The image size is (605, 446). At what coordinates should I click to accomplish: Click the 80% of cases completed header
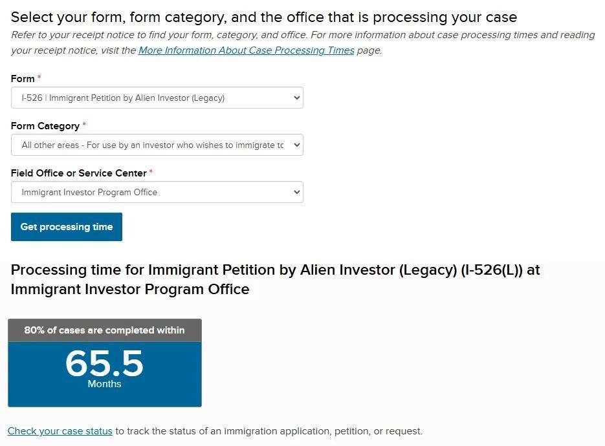(x=104, y=330)
